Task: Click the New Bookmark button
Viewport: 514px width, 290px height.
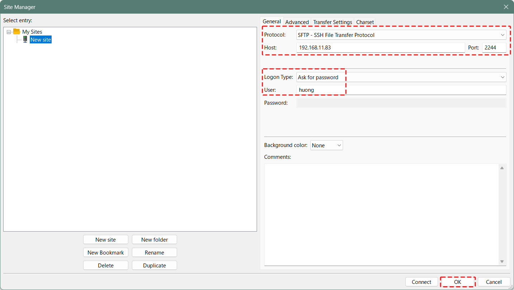Action: tap(106, 252)
